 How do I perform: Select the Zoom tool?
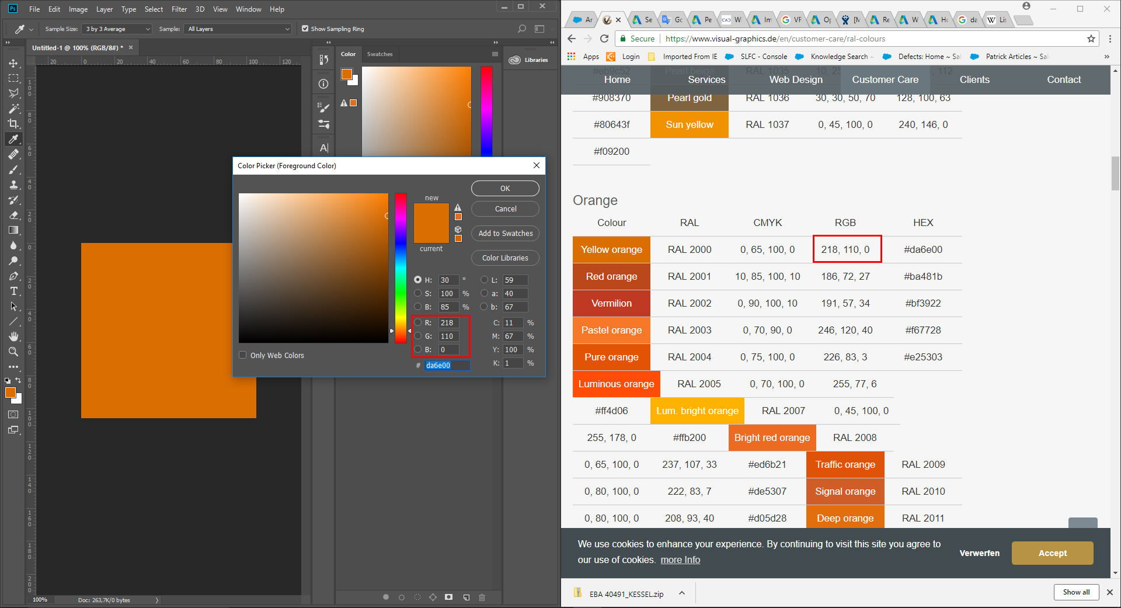point(13,352)
